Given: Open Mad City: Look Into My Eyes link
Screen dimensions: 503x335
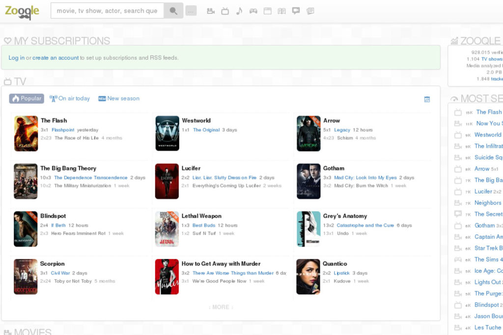Looking at the screenshot, I should (x=365, y=178).
